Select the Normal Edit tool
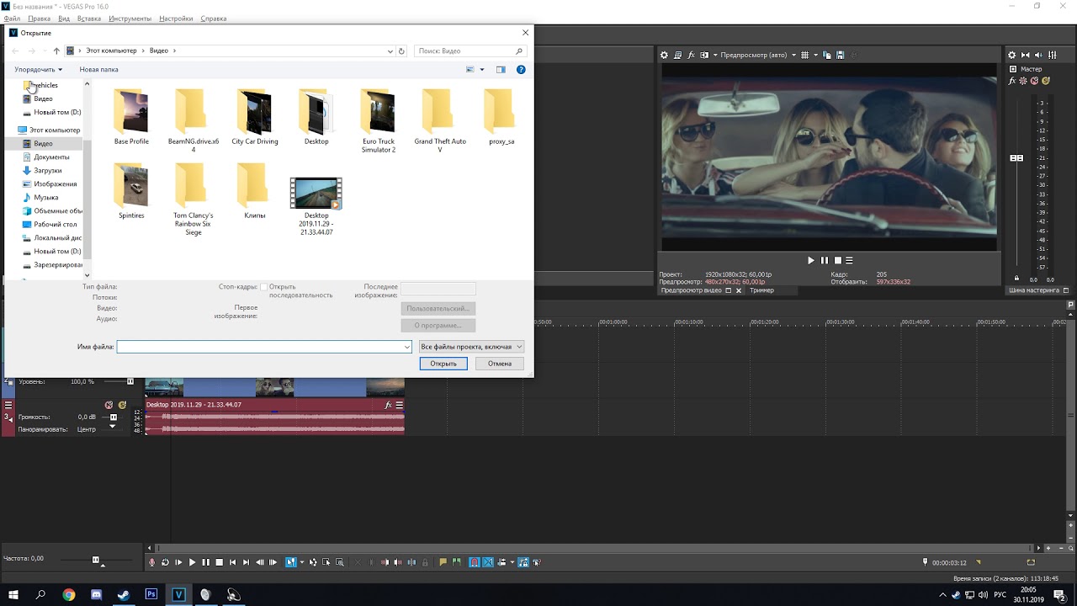This screenshot has width=1077, height=606. pos(290,562)
